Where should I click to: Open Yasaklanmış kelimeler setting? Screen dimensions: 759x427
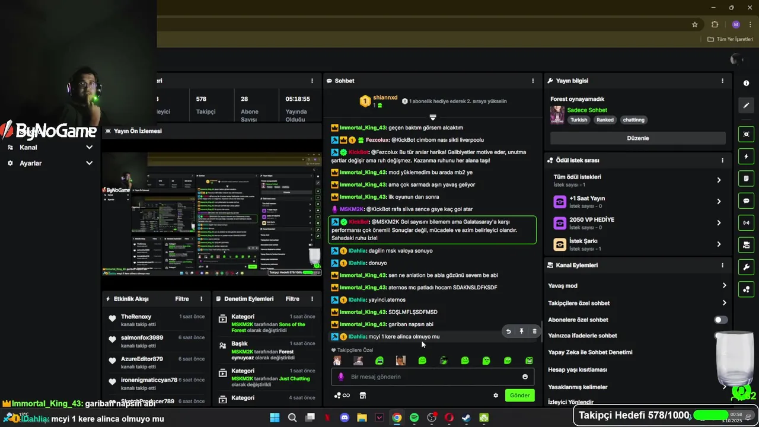pos(578,387)
